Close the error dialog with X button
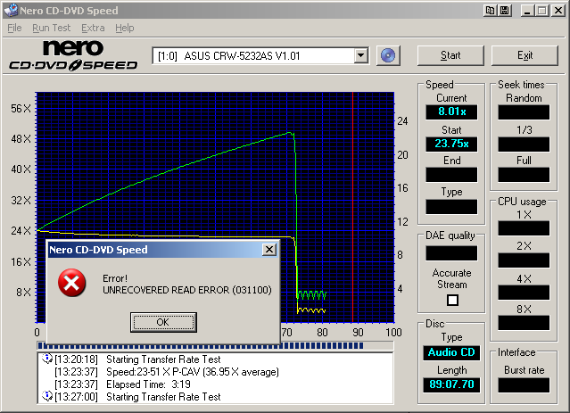The image size is (570, 413). 269,250
